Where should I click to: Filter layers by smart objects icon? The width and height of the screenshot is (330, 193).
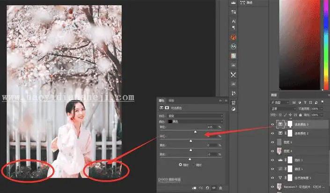pos(316,103)
